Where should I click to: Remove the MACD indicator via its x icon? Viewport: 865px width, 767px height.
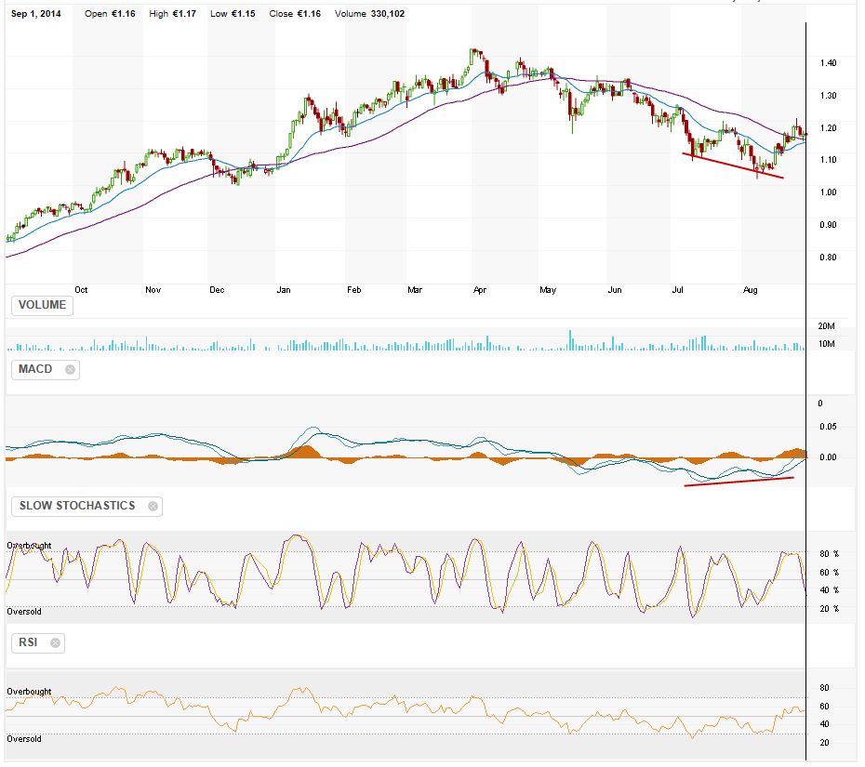click(x=70, y=369)
